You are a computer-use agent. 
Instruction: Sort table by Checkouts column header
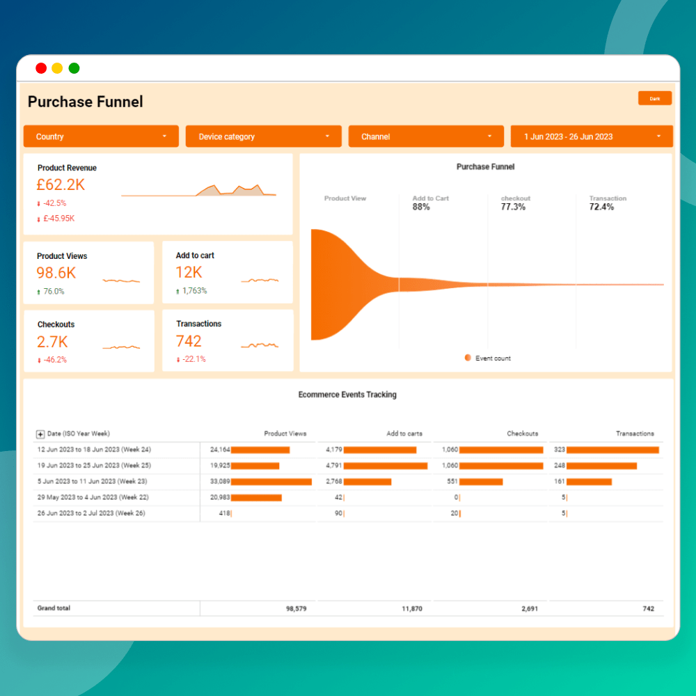click(523, 434)
